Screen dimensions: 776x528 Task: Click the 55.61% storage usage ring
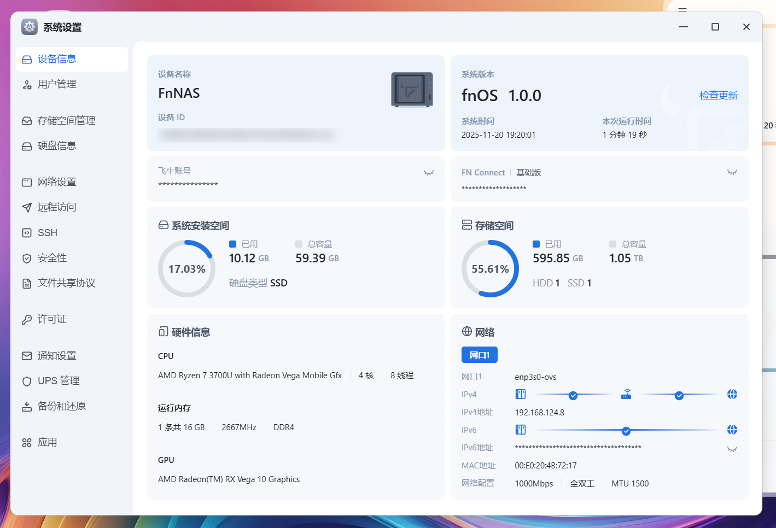point(490,269)
